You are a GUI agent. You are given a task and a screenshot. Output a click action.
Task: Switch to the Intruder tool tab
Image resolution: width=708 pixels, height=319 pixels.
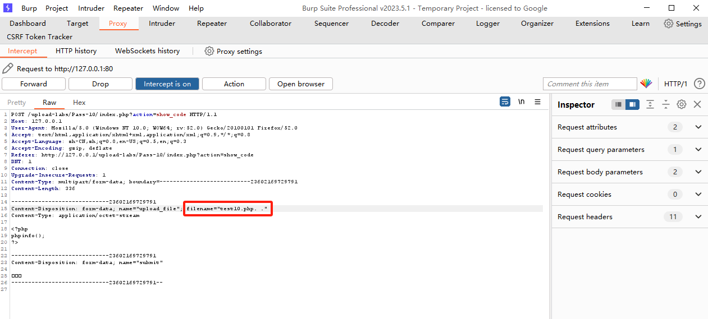coord(162,24)
